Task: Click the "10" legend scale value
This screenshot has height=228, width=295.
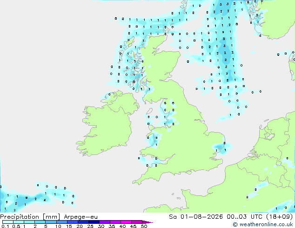Action: tap(58, 226)
